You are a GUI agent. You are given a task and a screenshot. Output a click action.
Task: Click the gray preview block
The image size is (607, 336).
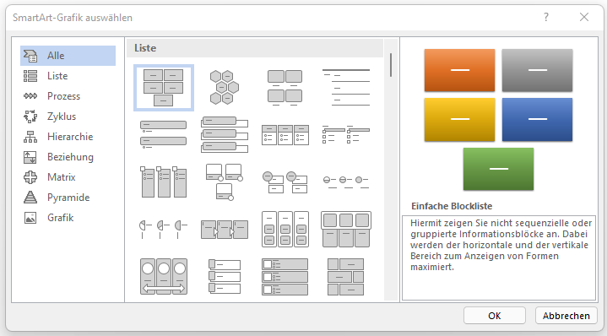pyautogui.click(x=537, y=70)
